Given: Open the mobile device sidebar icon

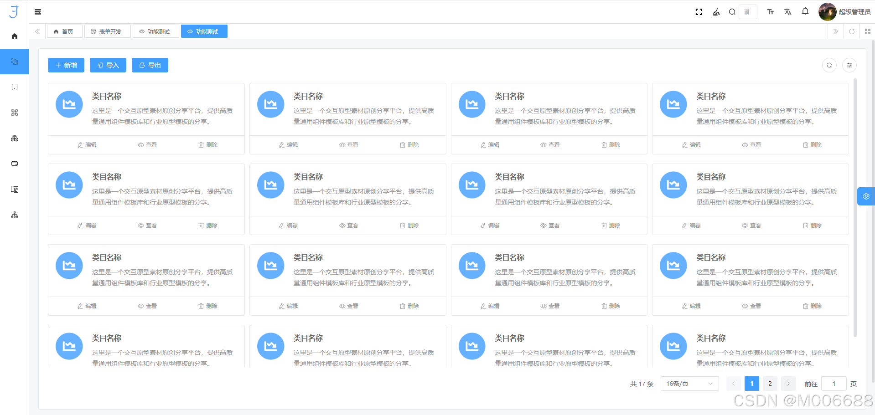Looking at the screenshot, I should point(15,87).
